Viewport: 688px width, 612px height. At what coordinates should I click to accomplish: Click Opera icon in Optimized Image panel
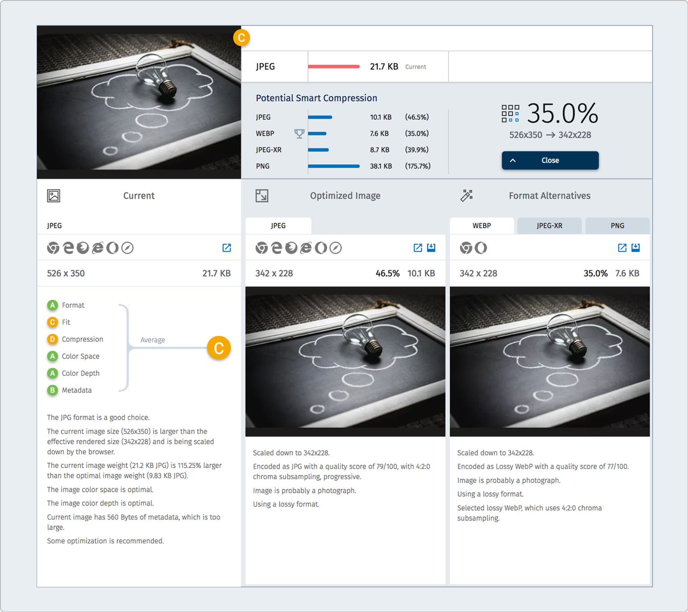point(321,248)
